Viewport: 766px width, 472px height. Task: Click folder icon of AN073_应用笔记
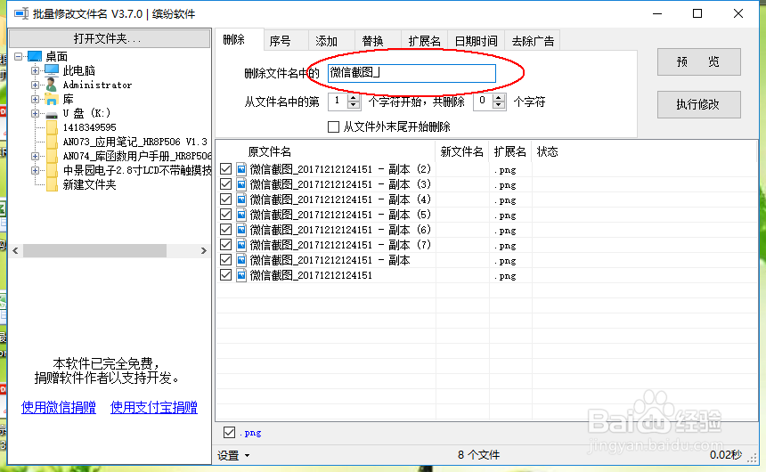(x=52, y=142)
